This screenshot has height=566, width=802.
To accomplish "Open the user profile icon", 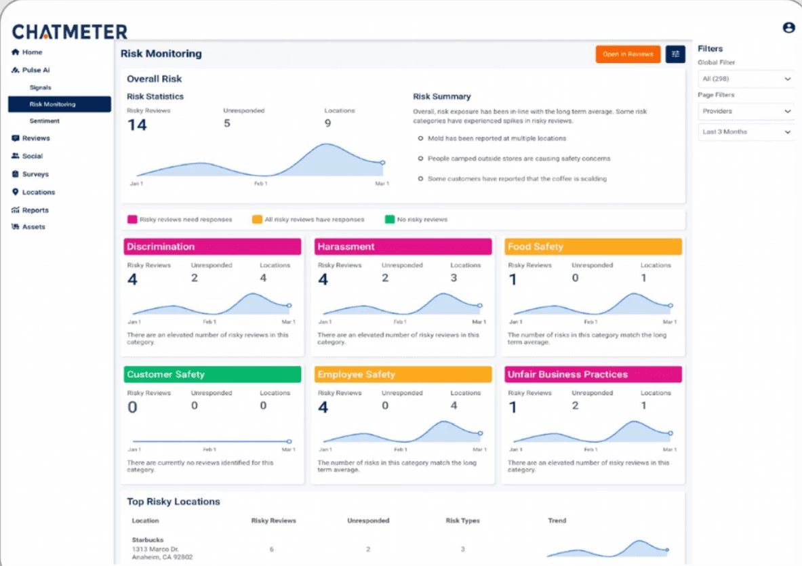I will [788, 28].
